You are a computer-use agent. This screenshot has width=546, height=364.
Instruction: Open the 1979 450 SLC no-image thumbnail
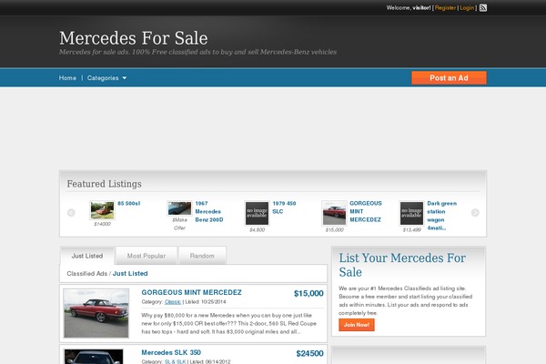(x=257, y=213)
